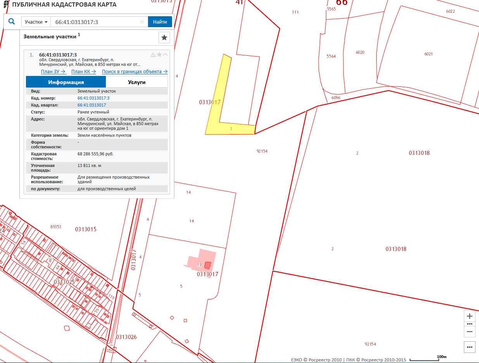Open favorites with the star button
The image size is (479, 363).
click(x=164, y=38)
